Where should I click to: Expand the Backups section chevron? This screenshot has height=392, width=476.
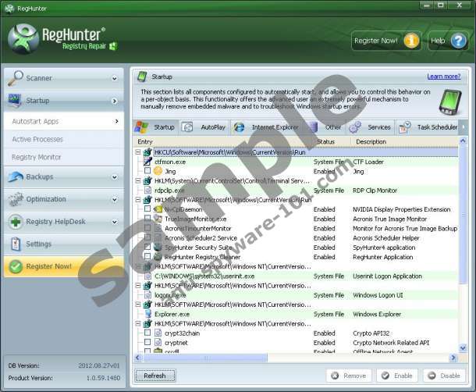coord(115,177)
